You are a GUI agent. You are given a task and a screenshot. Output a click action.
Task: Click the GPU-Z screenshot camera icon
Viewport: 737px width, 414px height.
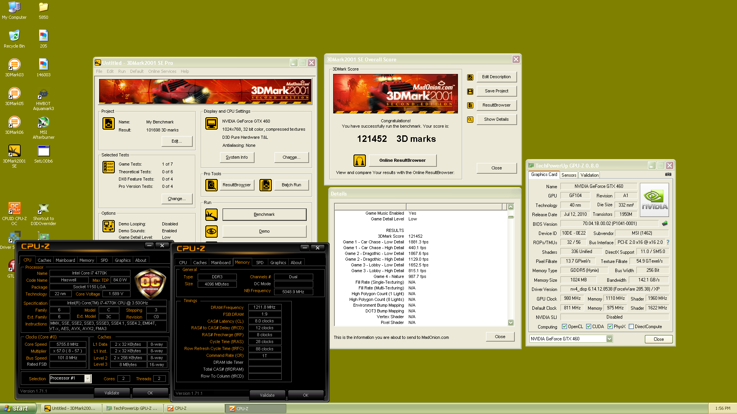[668, 174]
